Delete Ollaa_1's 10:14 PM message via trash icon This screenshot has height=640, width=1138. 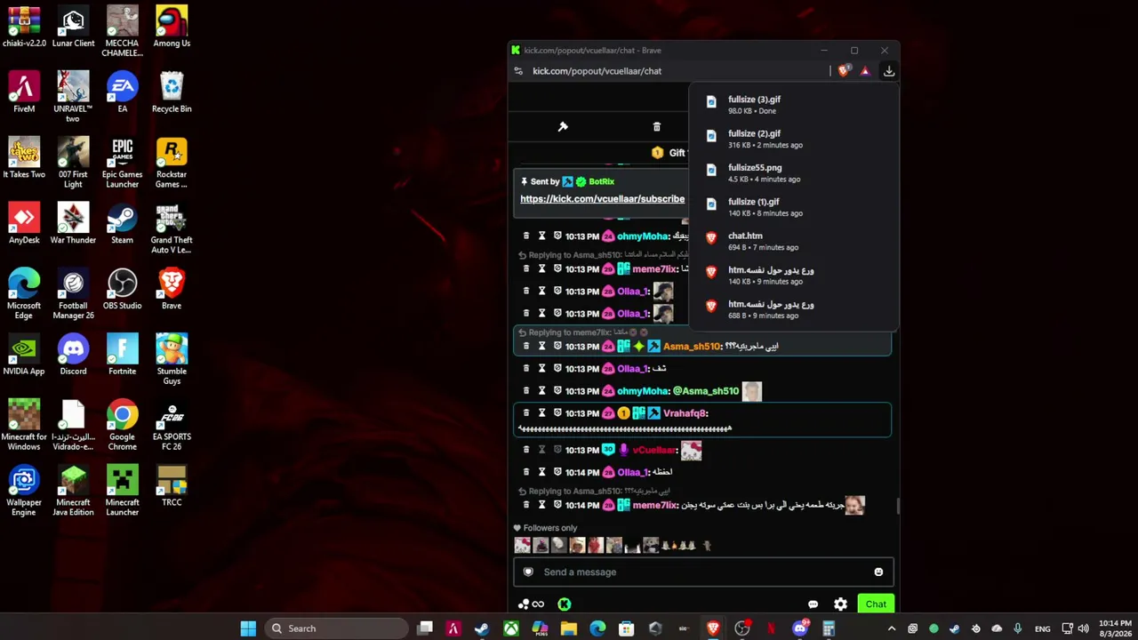point(526,472)
